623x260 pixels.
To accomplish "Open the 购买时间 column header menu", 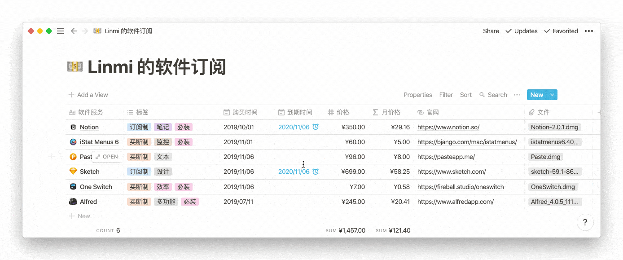I will pos(247,112).
